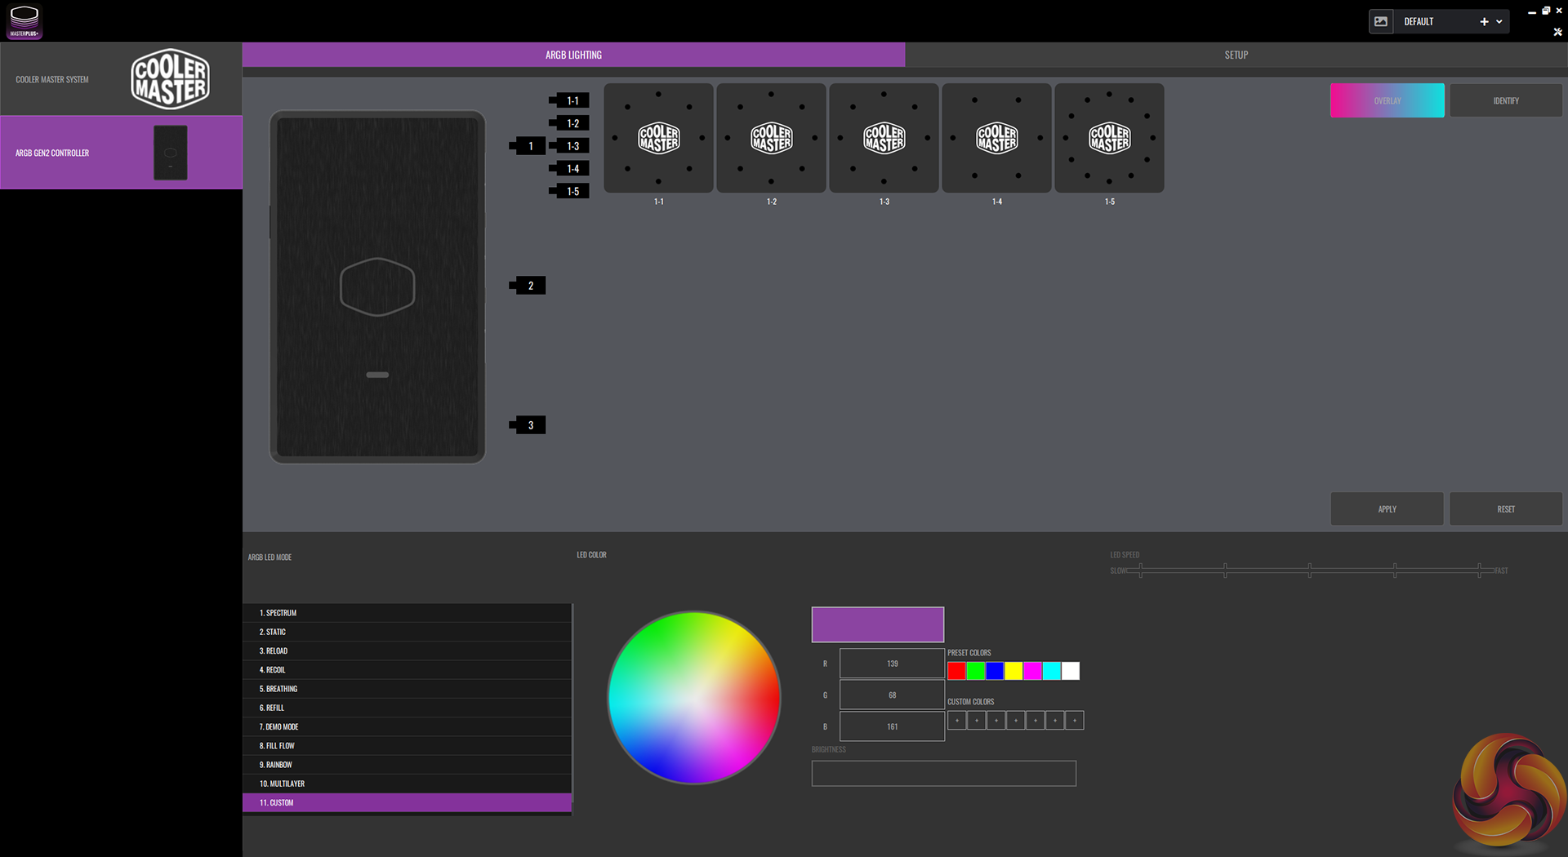Choose the magenta preset color

[1032, 671]
